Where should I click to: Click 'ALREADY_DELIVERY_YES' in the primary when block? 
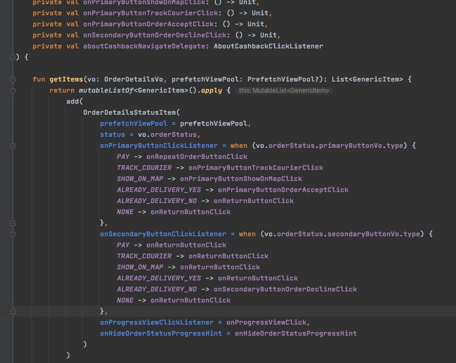click(x=159, y=190)
